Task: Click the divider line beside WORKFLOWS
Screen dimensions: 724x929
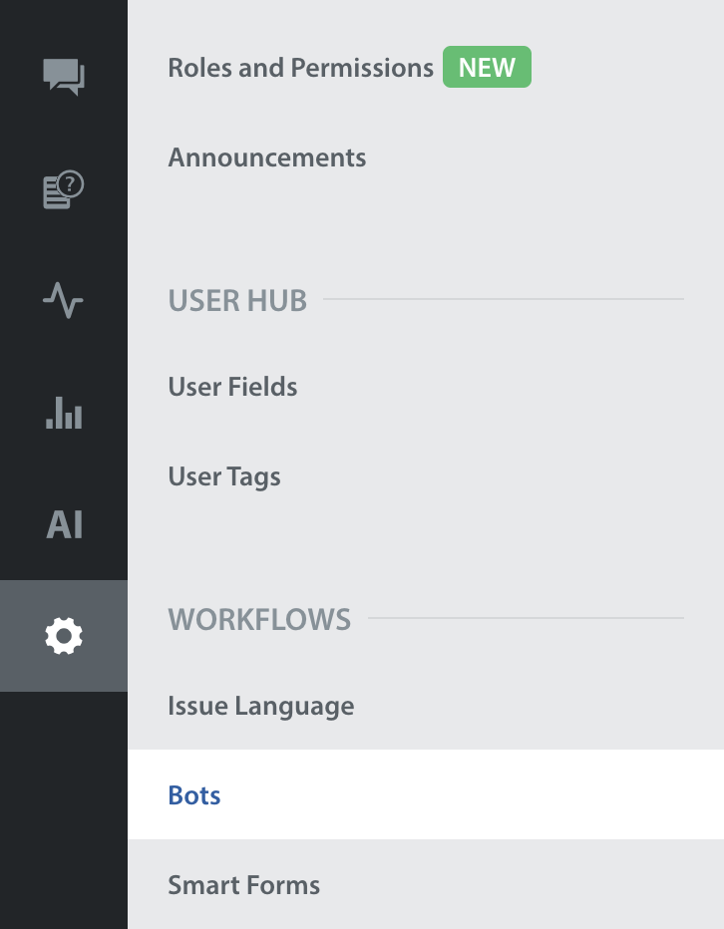Action: coord(526,618)
